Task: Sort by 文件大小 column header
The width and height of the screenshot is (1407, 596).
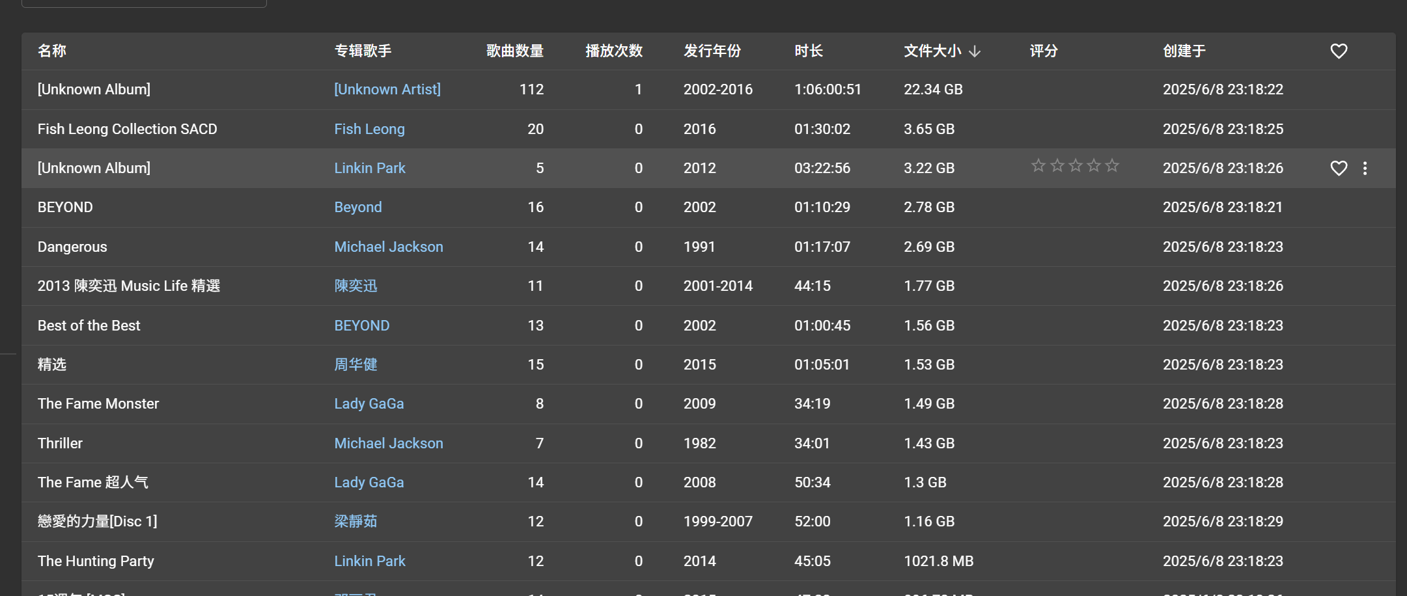Action: (932, 51)
